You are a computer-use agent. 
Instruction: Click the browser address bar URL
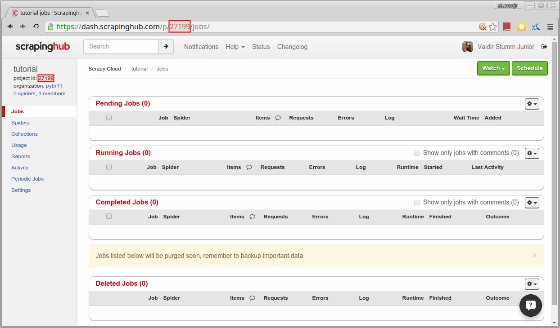pyautogui.click(x=261, y=27)
